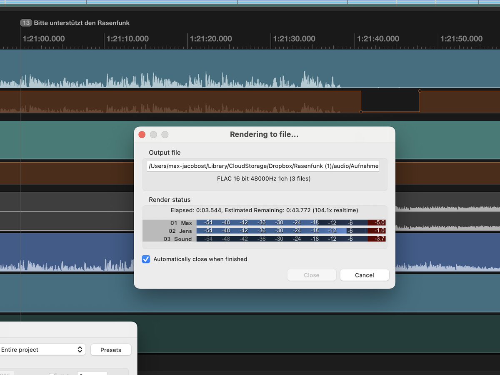
Task: Click the Rendering to file dialog title
Action: click(x=264, y=134)
